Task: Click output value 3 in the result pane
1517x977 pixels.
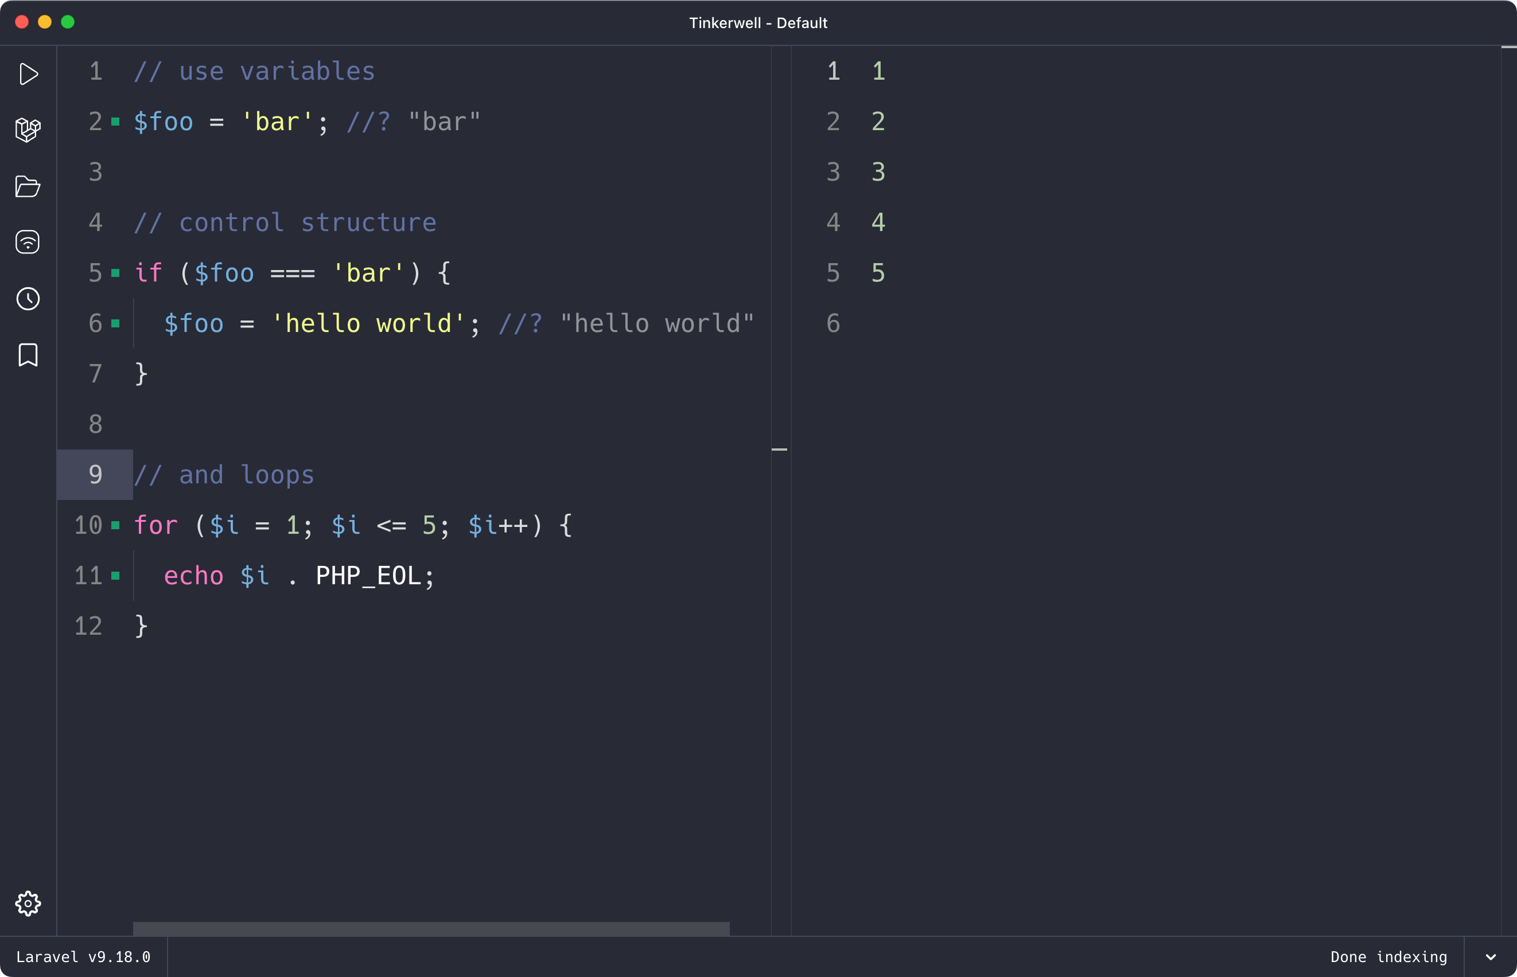Action: point(878,172)
